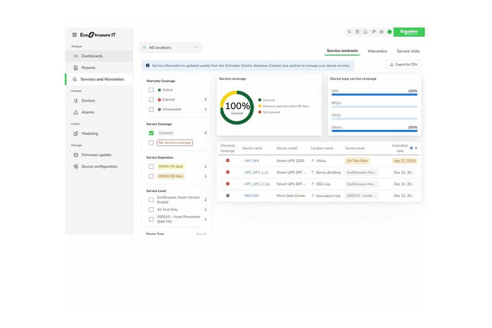Screen dimensions: 492x328
Task: Click the UPS coverage progress bar
Action: [x=375, y=95]
